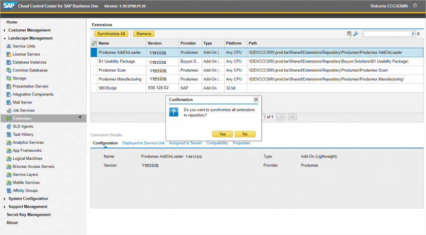Click the table schedule icon beside the wrench
This screenshot has height=235, width=426.
click(349, 34)
